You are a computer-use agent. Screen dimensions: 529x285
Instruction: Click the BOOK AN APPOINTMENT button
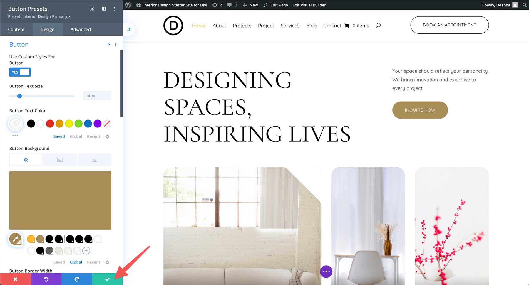(449, 25)
